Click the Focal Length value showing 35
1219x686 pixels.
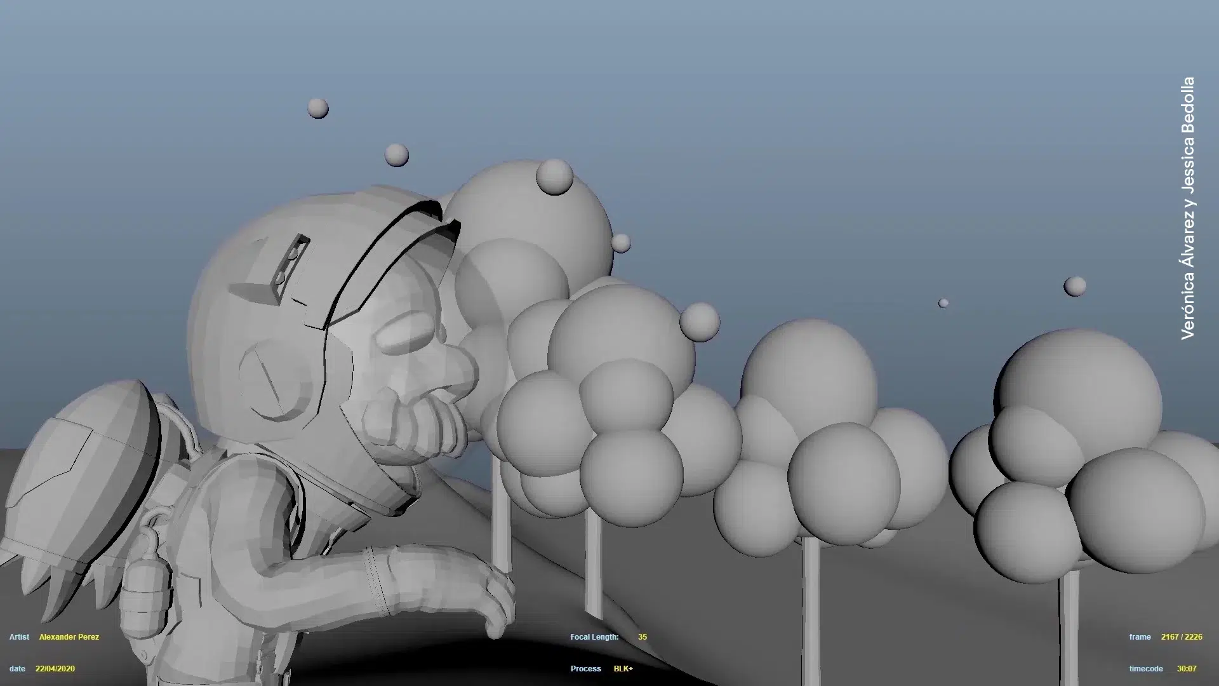[x=642, y=636]
